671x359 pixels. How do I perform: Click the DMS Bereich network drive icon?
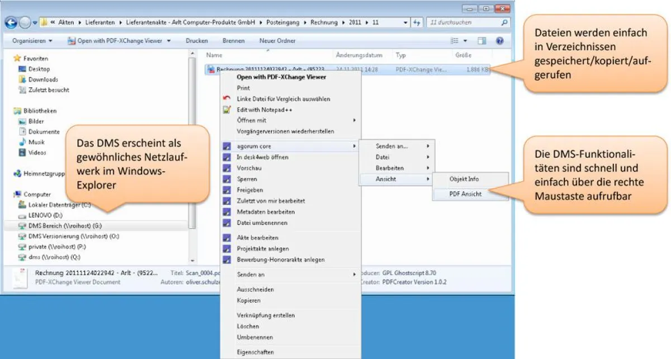(22, 226)
